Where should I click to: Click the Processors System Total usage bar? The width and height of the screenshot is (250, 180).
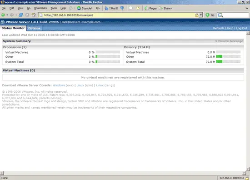108,62
